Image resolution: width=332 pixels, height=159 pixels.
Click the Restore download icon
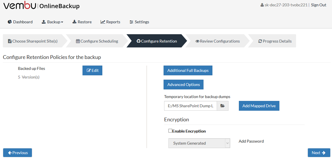tap(74, 22)
